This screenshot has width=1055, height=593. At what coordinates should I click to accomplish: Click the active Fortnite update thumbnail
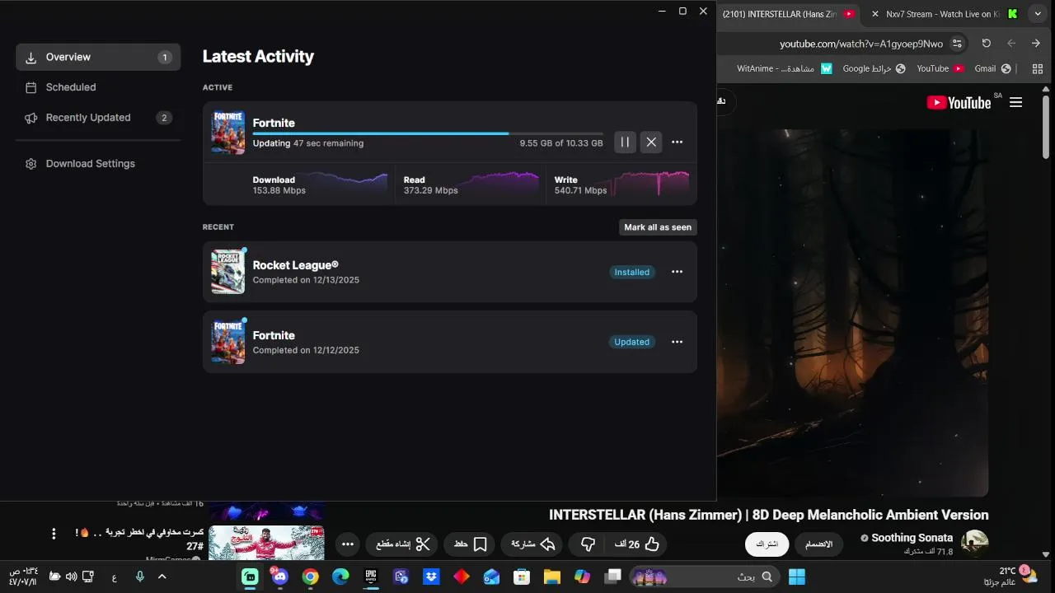[x=227, y=133]
